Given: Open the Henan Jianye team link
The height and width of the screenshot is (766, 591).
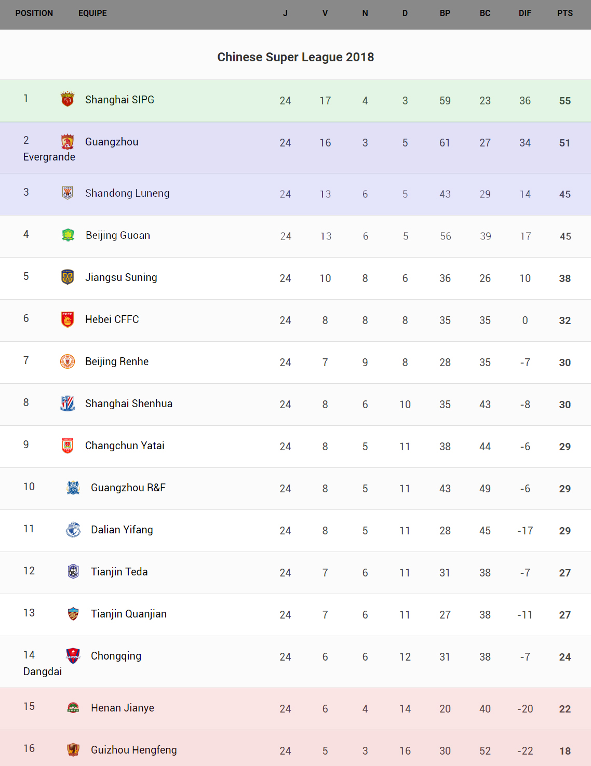Looking at the screenshot, I should 123,708.
